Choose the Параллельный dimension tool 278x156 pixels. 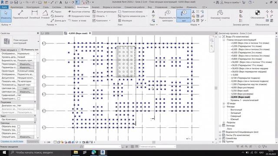click(20, 15)
